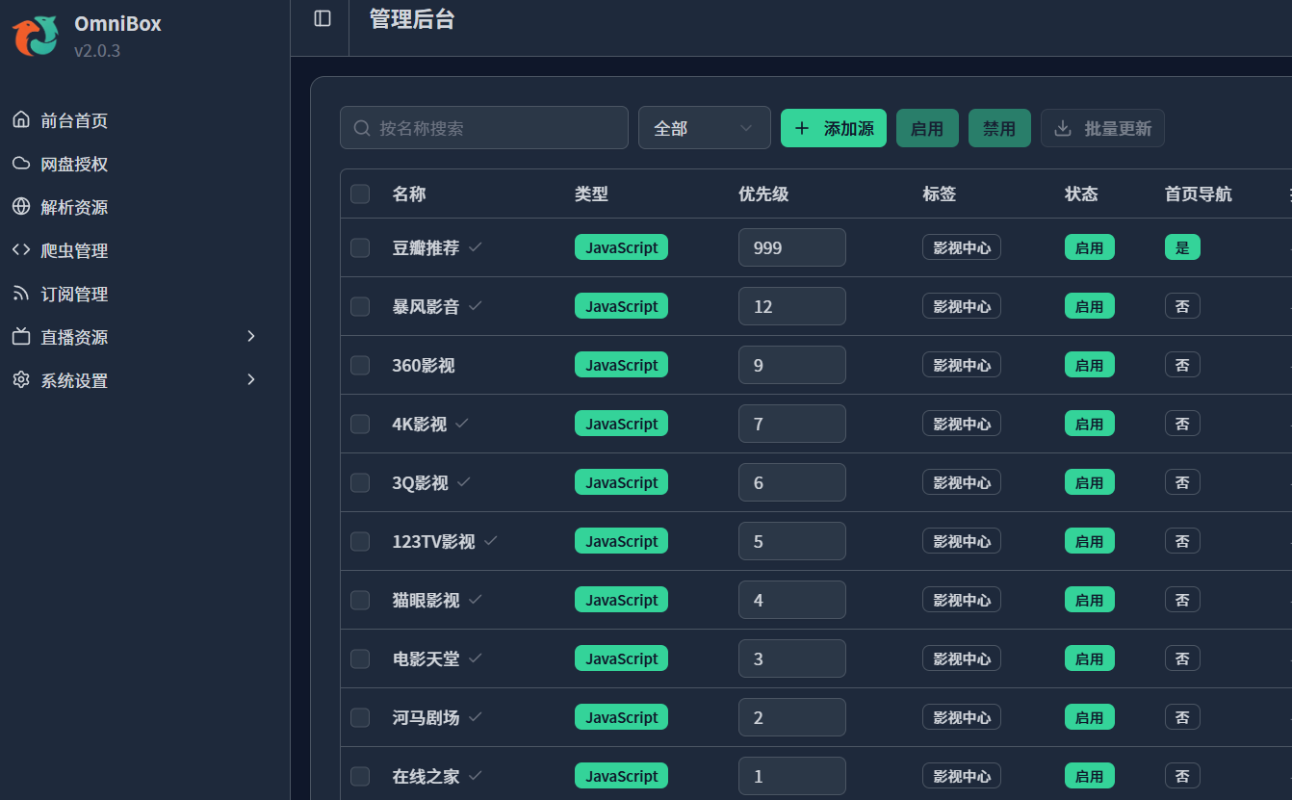The height and width of the screenshot is (800, 1292).
Task: Click the priority field showing 999
Action: tap(792, 247)
